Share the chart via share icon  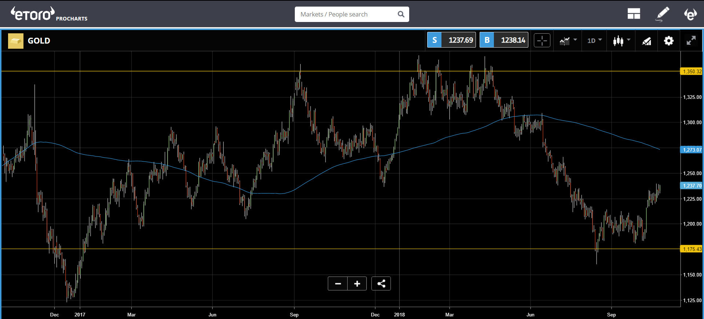tap(381, 283)
